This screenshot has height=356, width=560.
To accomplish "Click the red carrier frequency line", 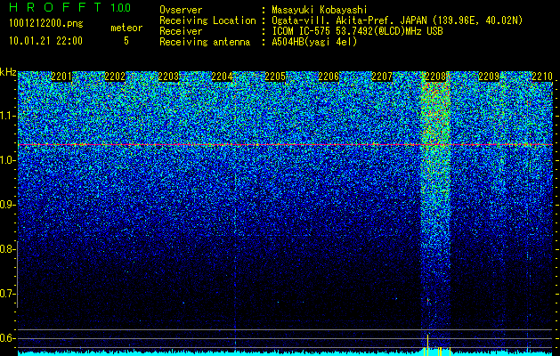I will [x=285, y=144].
